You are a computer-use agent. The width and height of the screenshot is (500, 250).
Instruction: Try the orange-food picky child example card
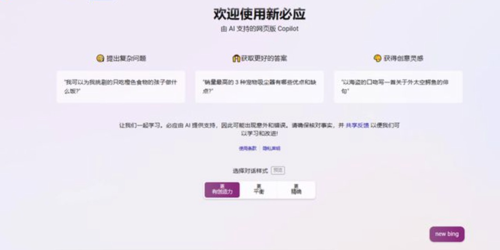[x=121, y=87]
